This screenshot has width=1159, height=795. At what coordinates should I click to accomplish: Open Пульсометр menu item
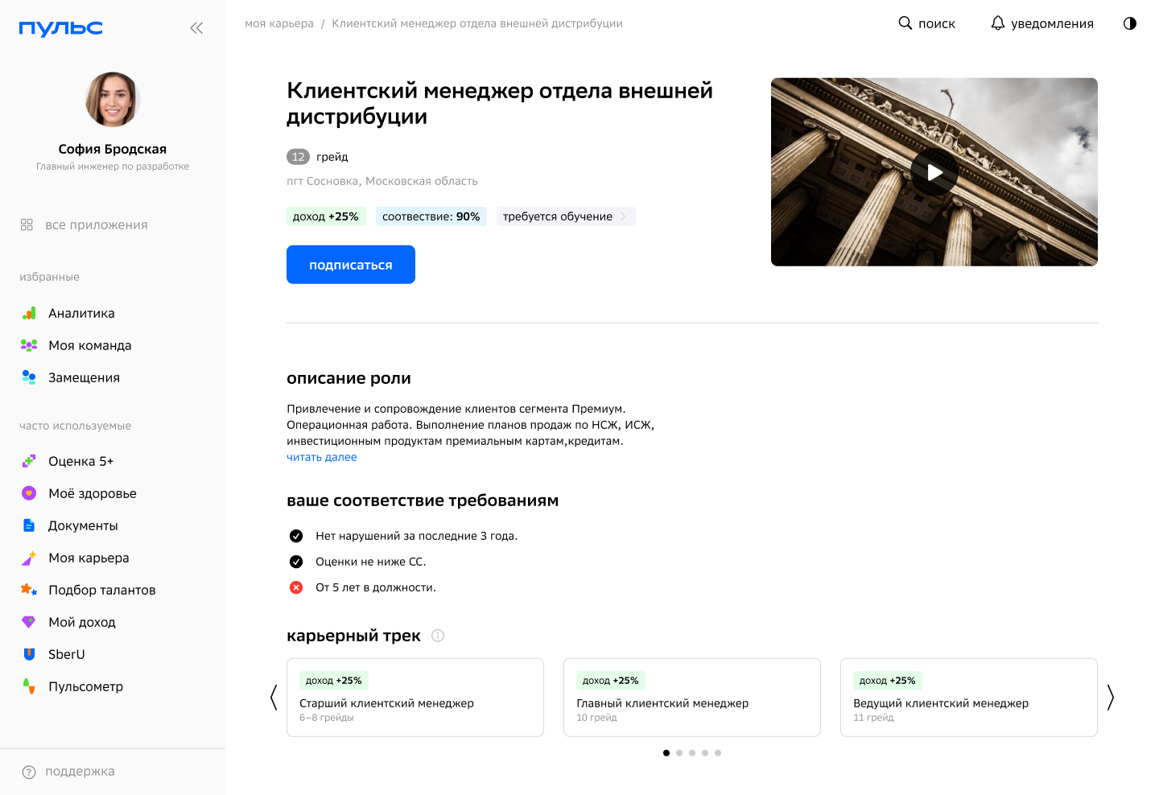coord(86,686)
